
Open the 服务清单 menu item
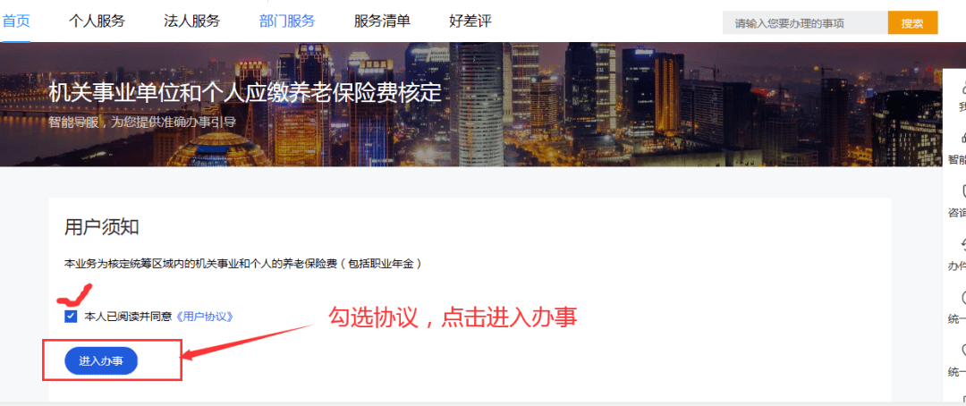click(x=382, y=21)
